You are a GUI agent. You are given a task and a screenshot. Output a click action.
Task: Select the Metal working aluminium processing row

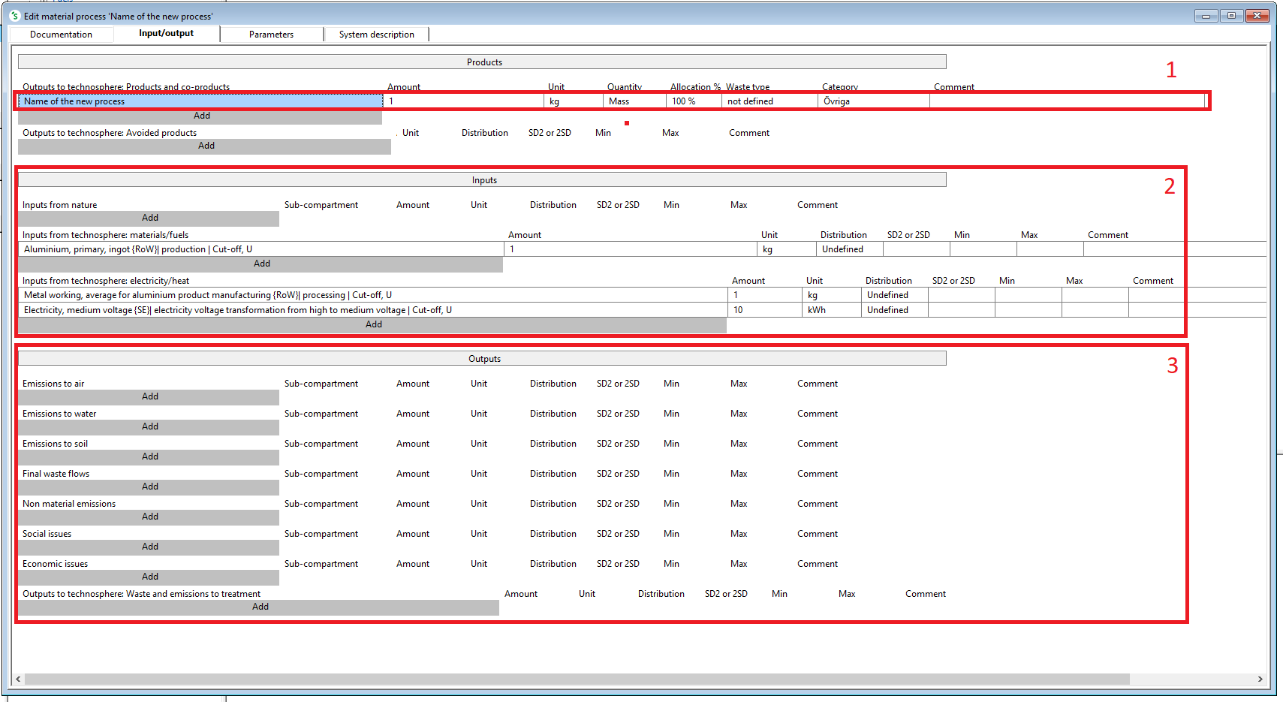tap(373, 295)
